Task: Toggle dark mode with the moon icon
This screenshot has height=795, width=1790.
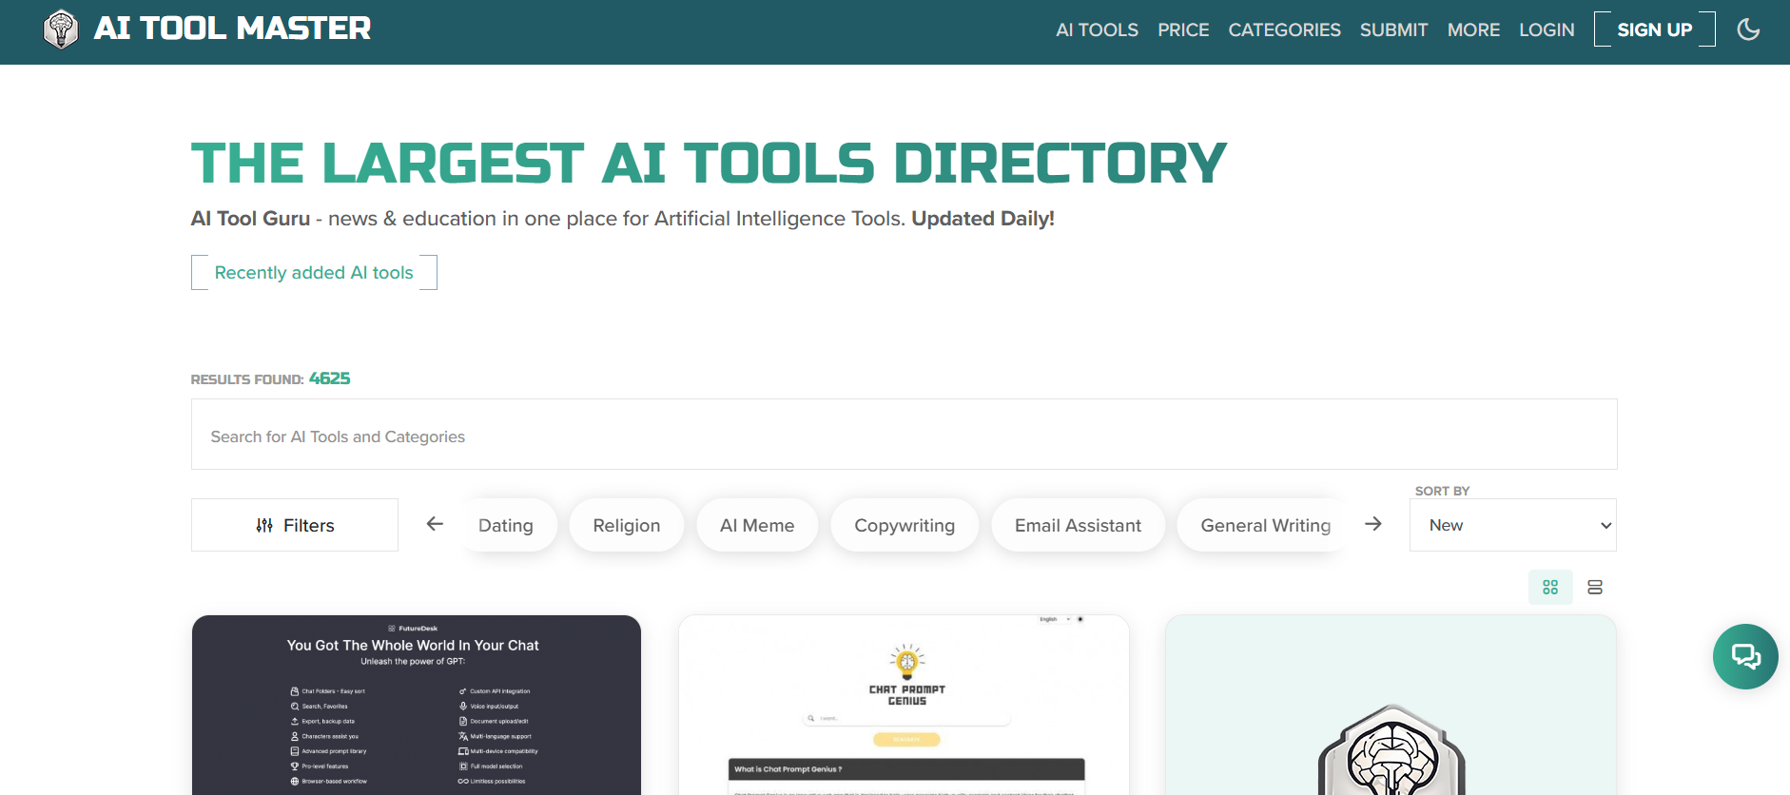Action: pos(1748,29)
